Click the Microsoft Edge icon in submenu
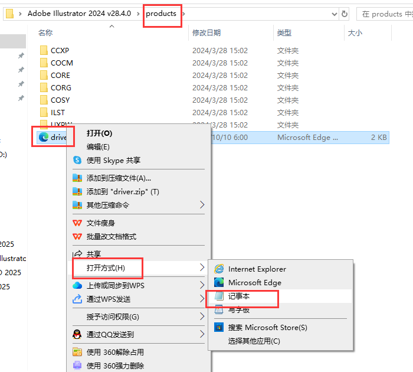This screenshot has height=372, width=413. click(x=219, y=282)
